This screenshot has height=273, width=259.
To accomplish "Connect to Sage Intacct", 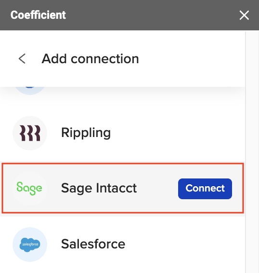I will [205, 189].
